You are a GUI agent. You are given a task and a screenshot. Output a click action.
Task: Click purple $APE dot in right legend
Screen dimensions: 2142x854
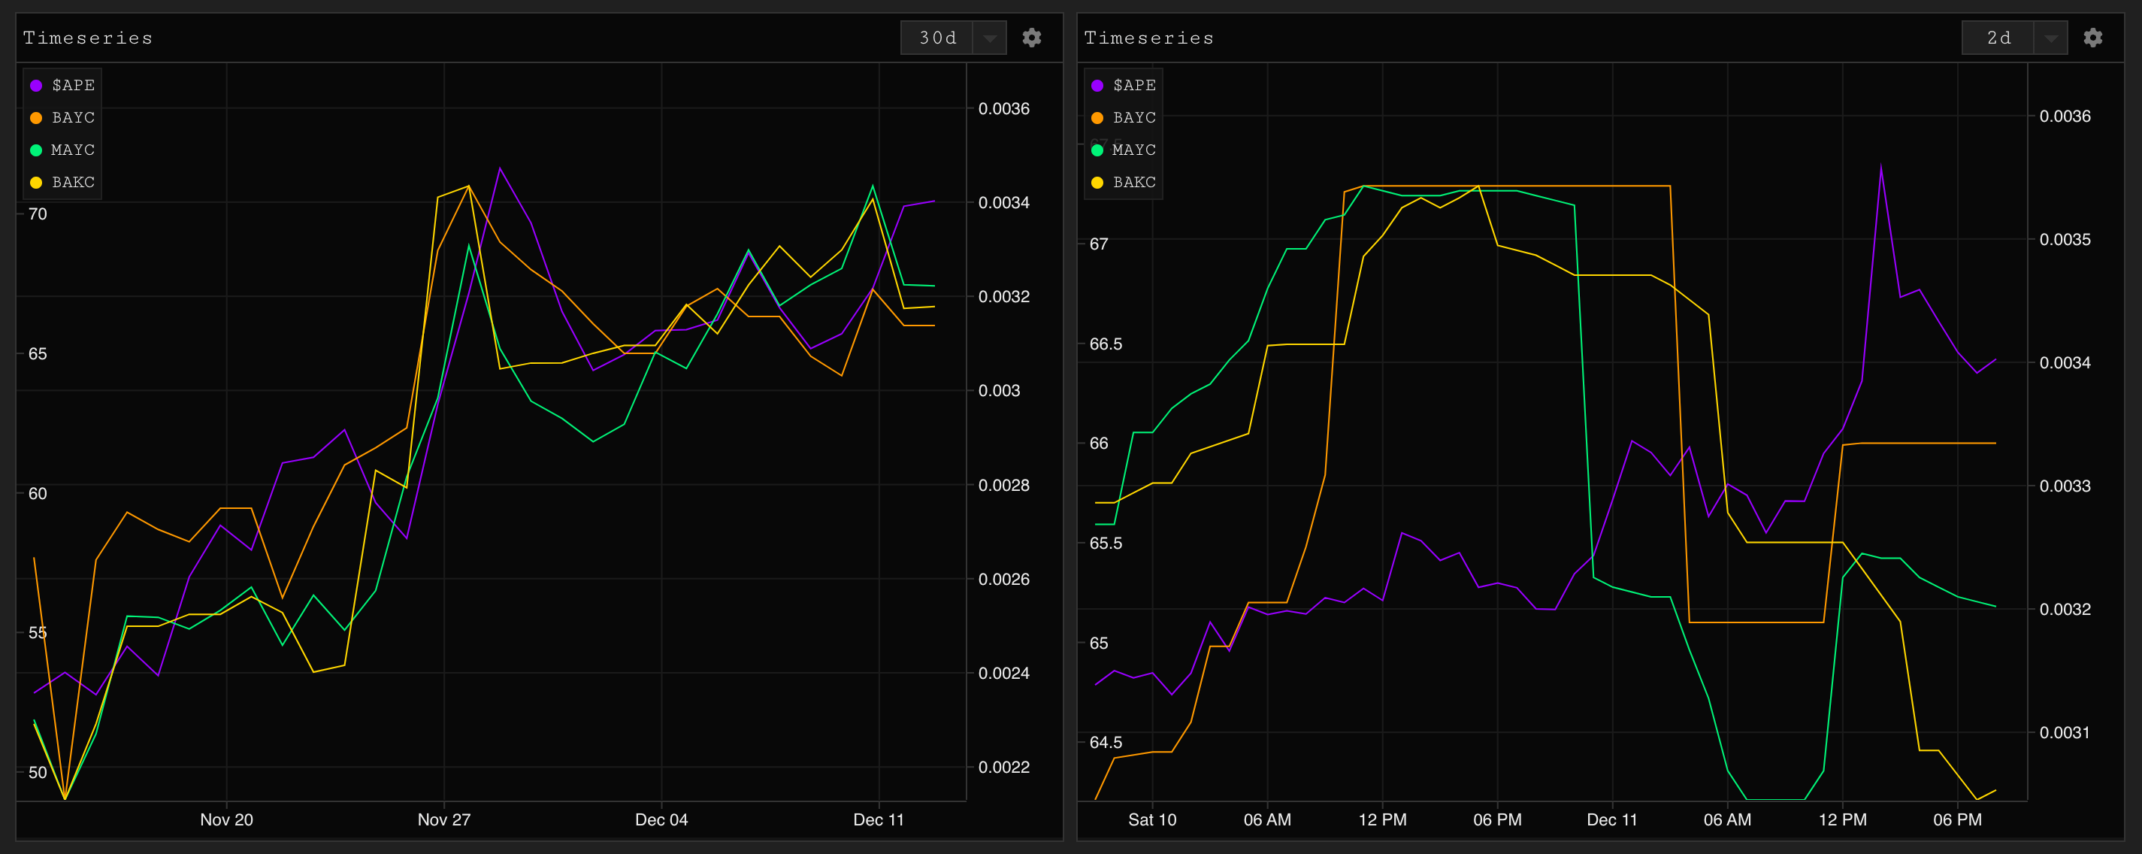pyautogui.click(x=1097, y=86)
